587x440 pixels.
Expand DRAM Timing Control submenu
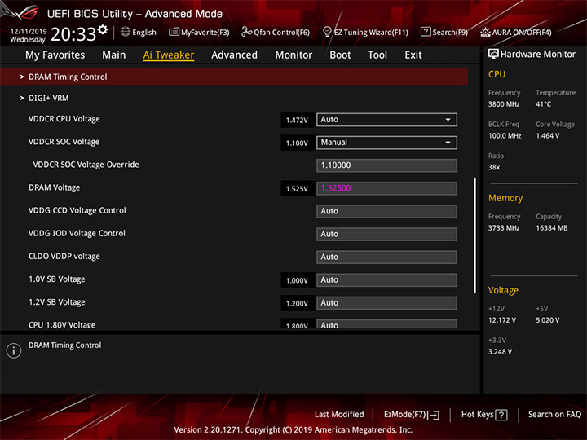[234, 77]
